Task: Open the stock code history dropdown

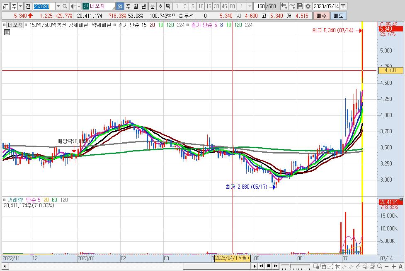Action: (58, 6)
